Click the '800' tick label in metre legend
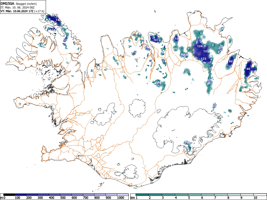Screen dimensions: 267x200 click(x=97, y=198)
